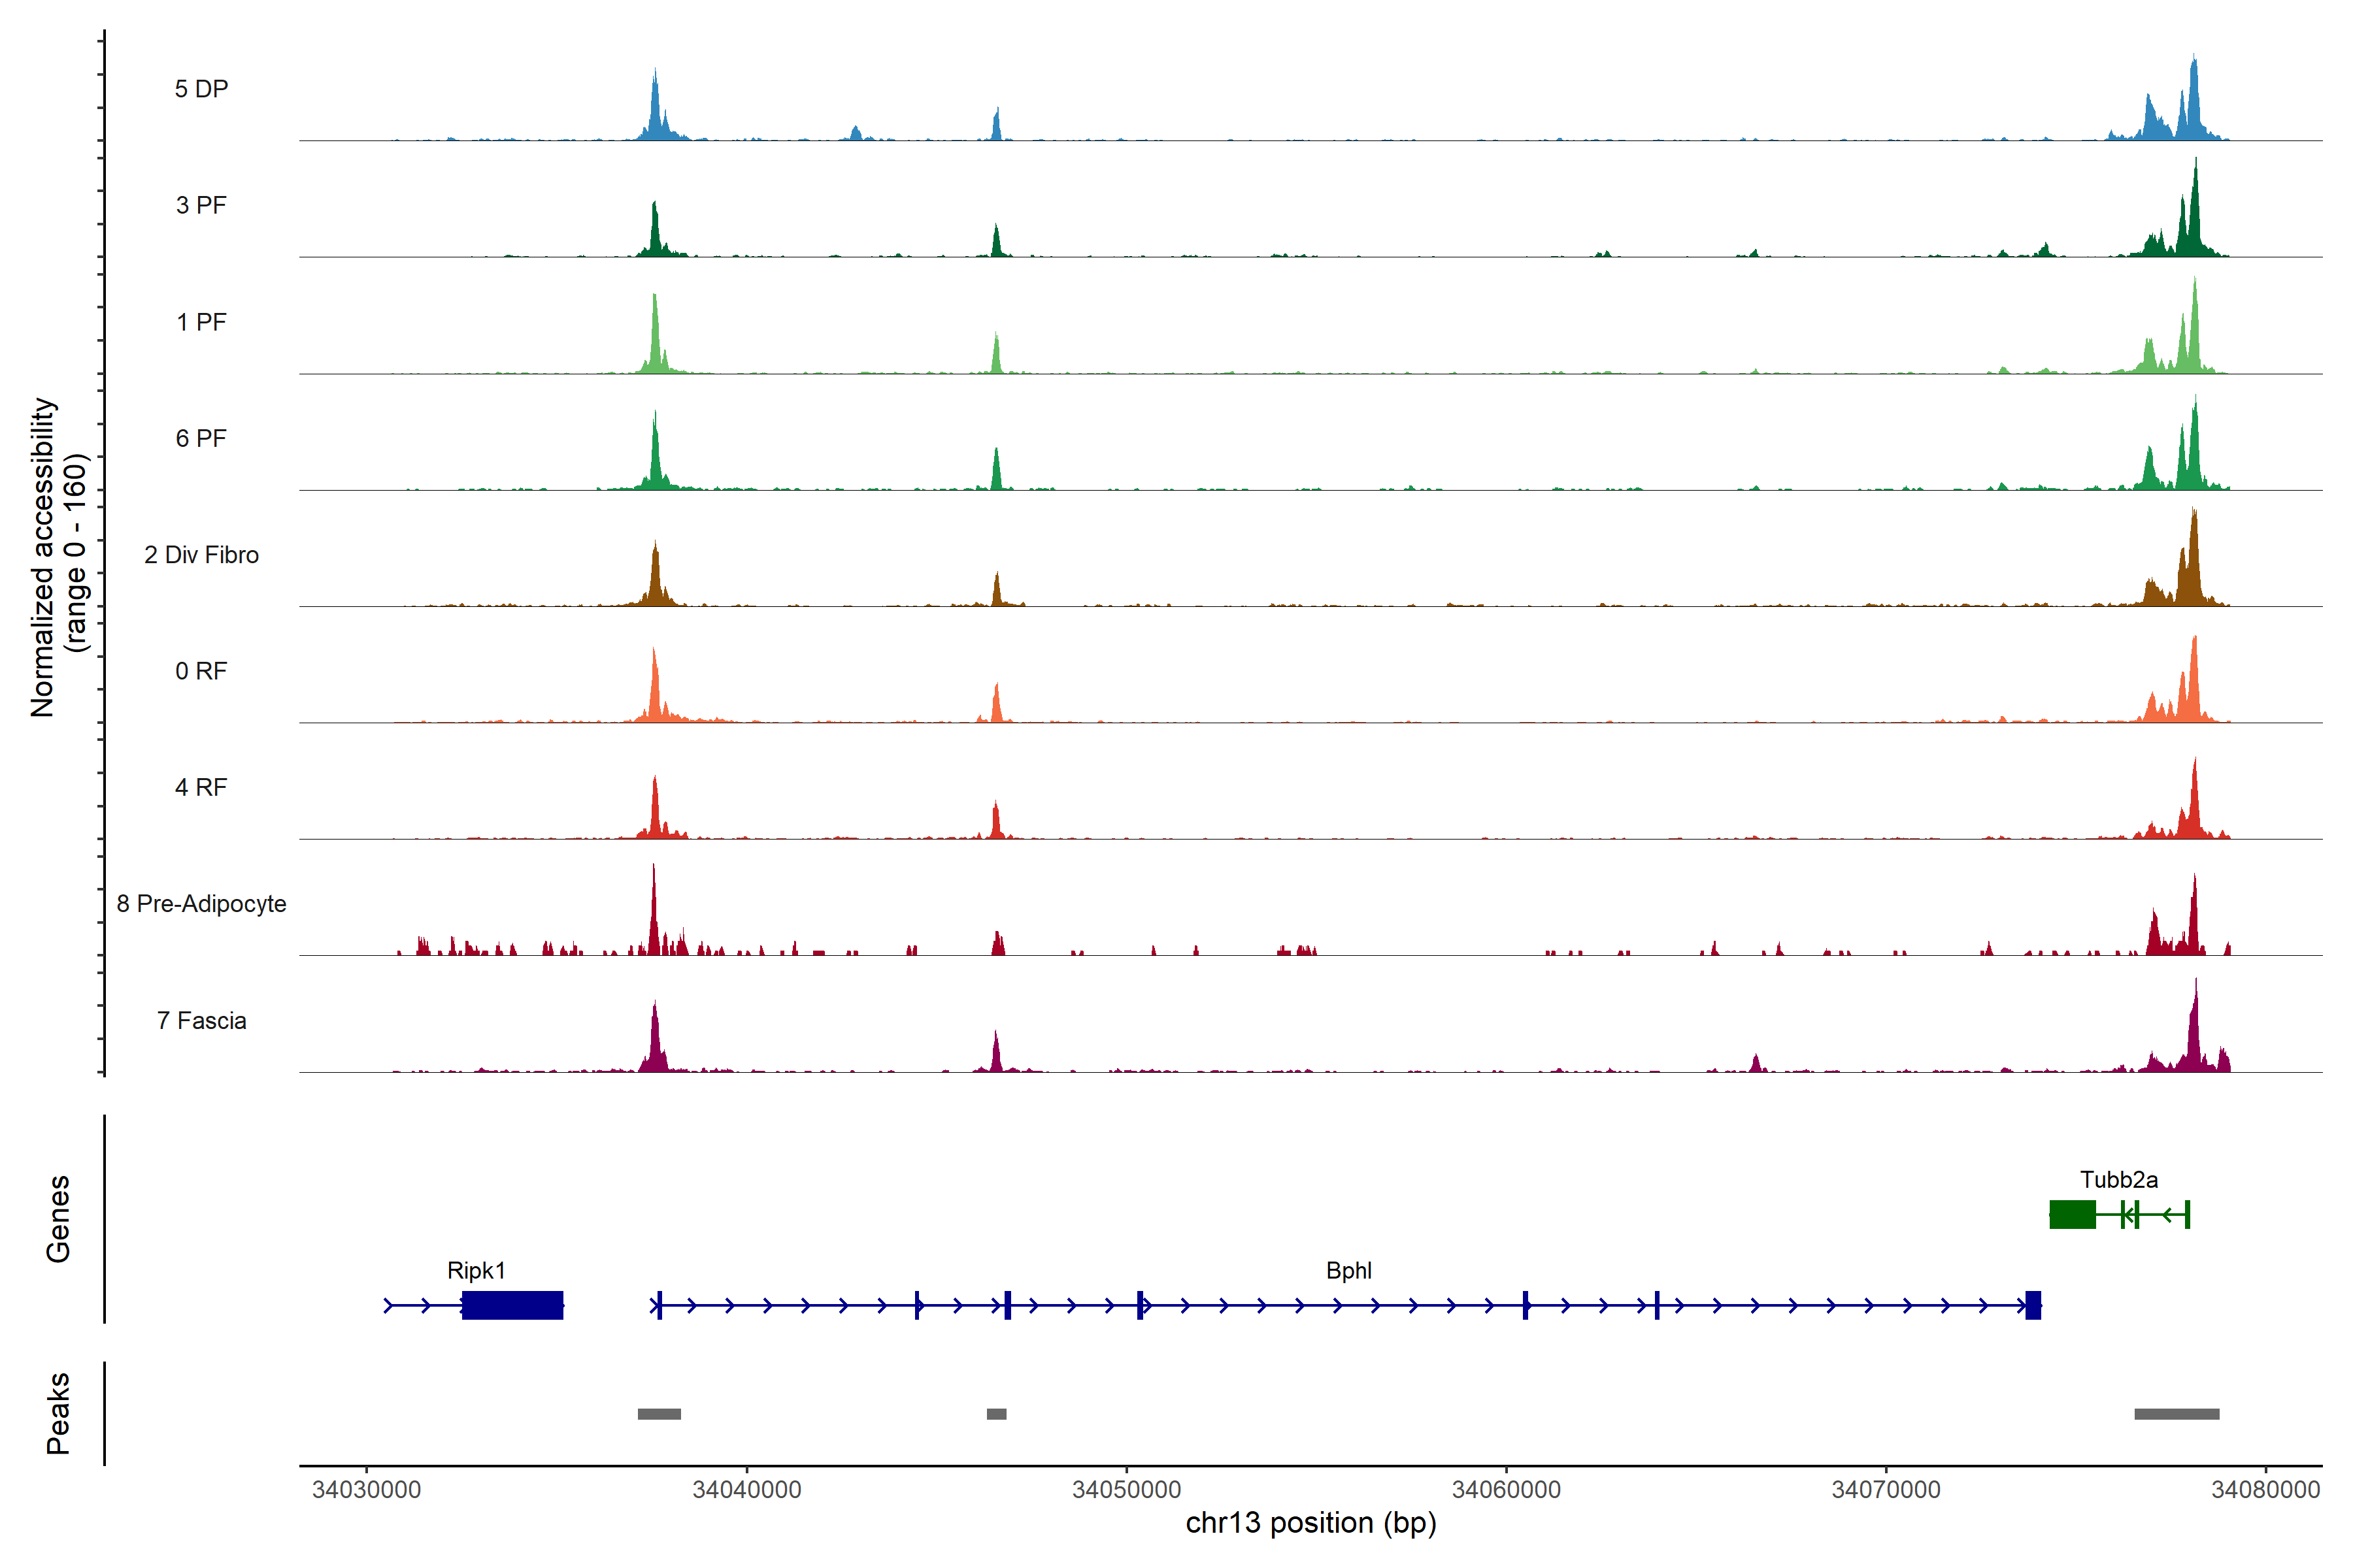The width and height of the screenshot is (2353, 1568).
Task: Click the 34050000 axis tick label
Action: [1126, 1490]
